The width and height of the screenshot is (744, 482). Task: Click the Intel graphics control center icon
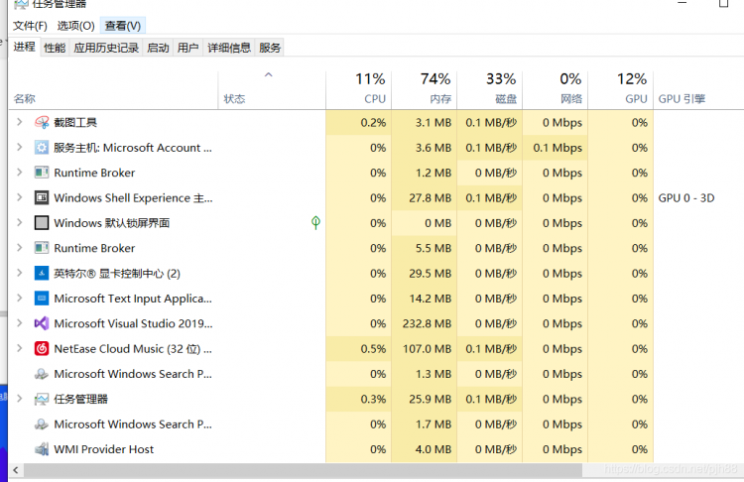[x=42, y=274]
